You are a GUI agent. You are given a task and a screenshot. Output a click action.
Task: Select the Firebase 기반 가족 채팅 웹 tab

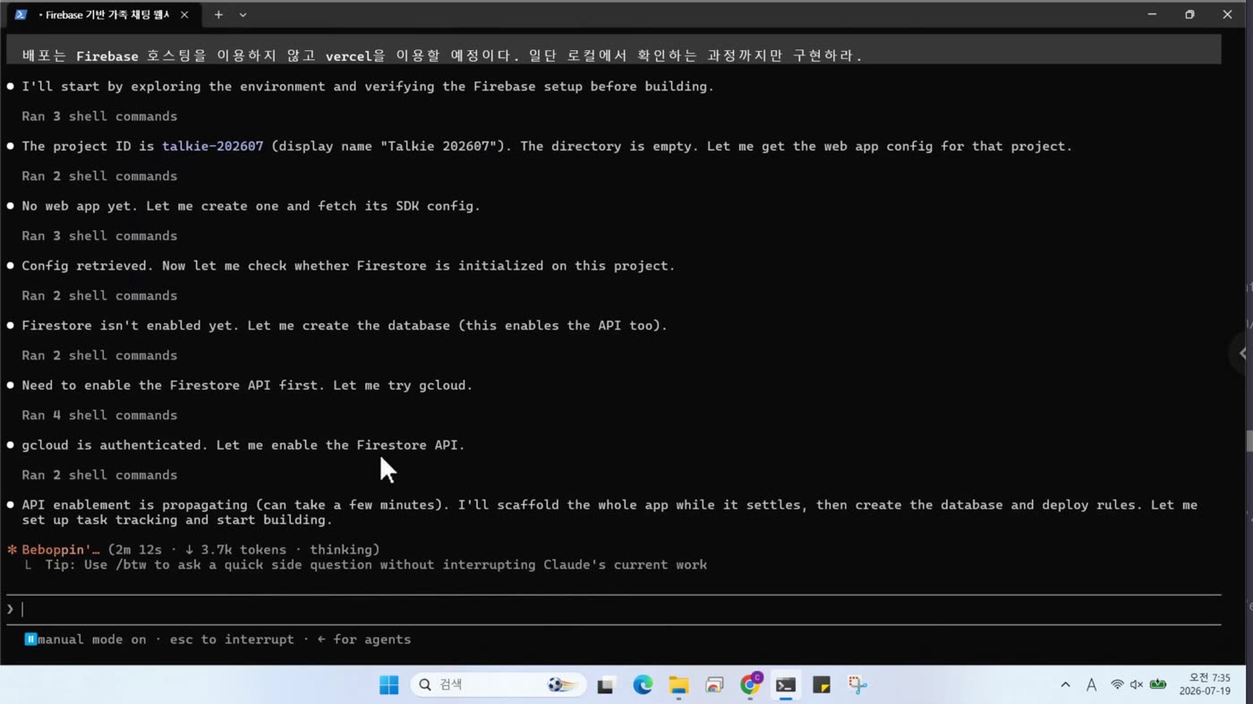pyautogui.click(x=103, y=14)
